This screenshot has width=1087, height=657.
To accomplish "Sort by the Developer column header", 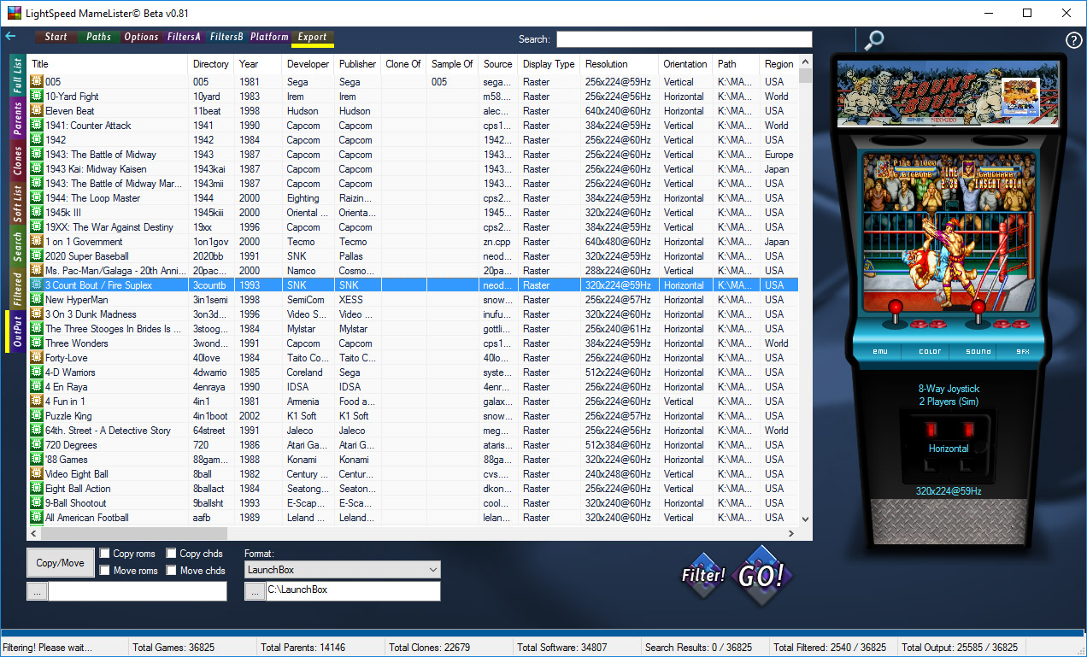I will pos(308,64).
